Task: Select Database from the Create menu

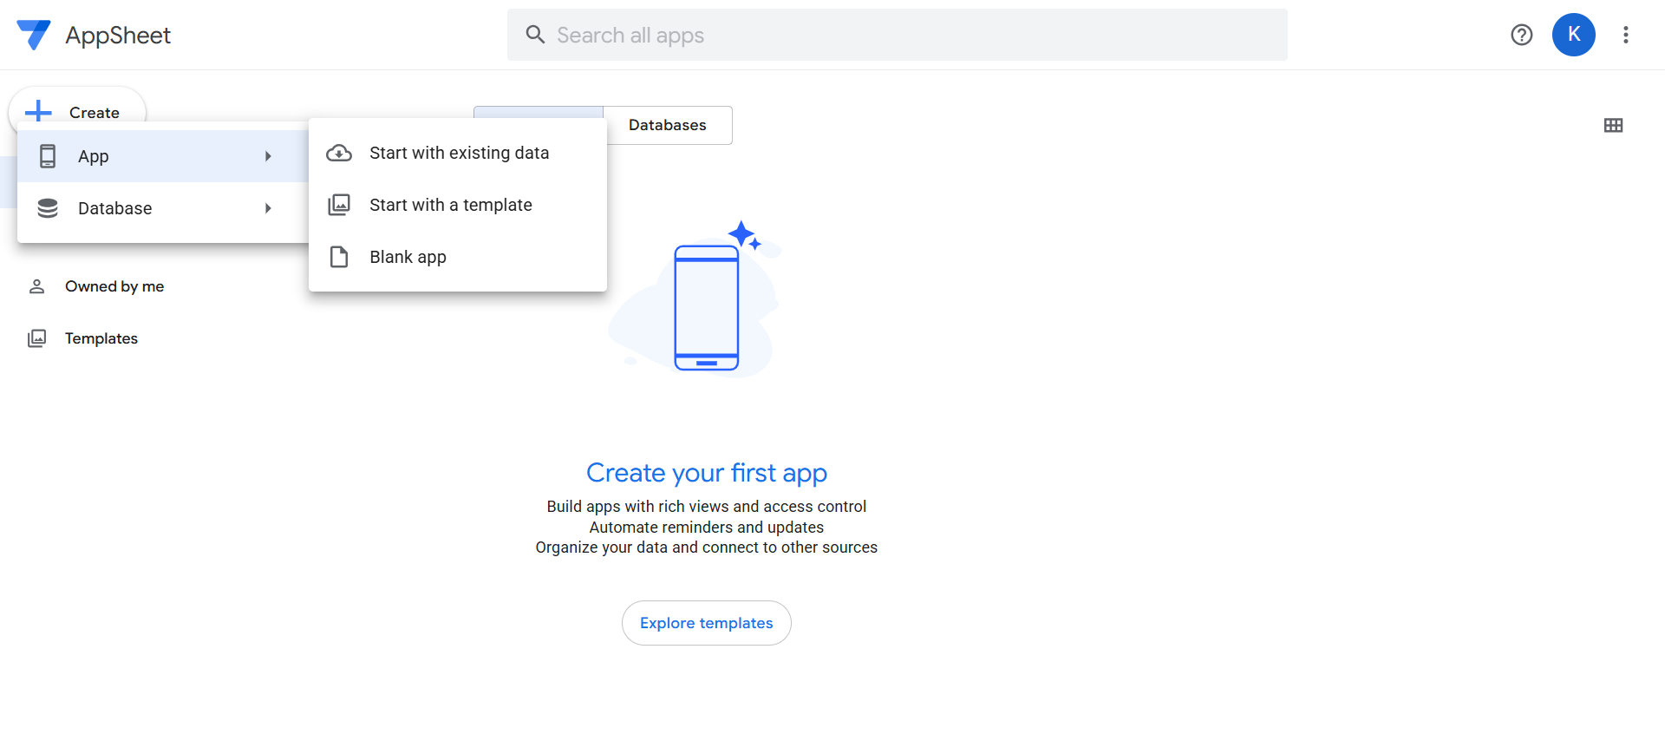Action: [x=163, y=208]
